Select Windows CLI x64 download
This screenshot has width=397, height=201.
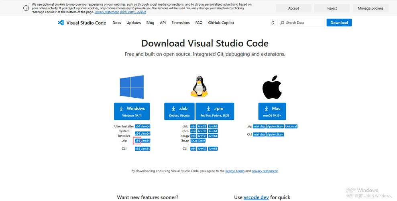point(137,149)
